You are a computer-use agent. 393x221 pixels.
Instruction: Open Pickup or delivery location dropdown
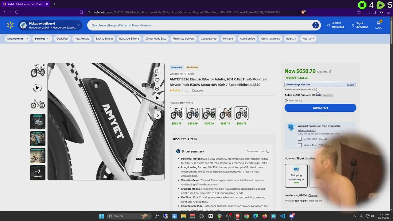tap(50, 25)
